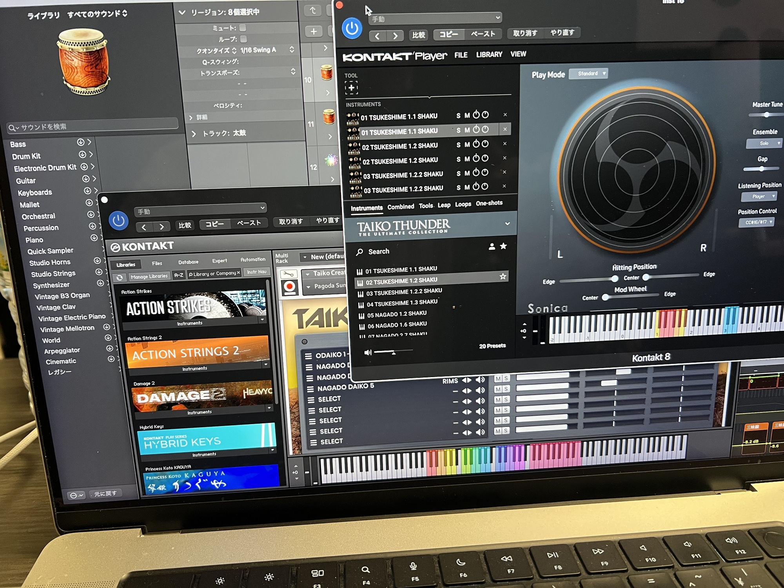784x588 pixels.
Task: Click コピー button in Kontakt Player header
Action: pos(449,34)
